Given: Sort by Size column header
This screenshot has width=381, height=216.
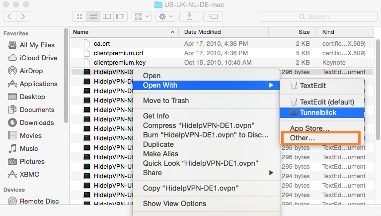Looking at the screenshot, I should 304,32.
